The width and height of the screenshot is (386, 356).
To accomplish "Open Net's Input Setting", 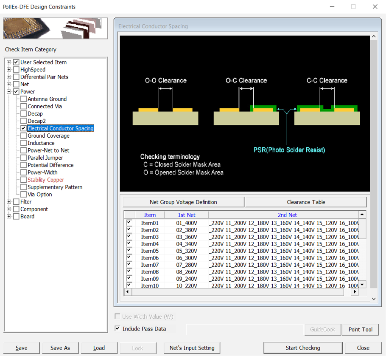I will tap(192, 348).
